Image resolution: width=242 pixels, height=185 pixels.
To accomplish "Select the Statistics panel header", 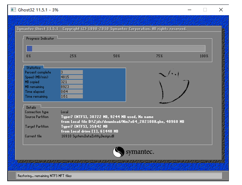I will tap(33, 68).
